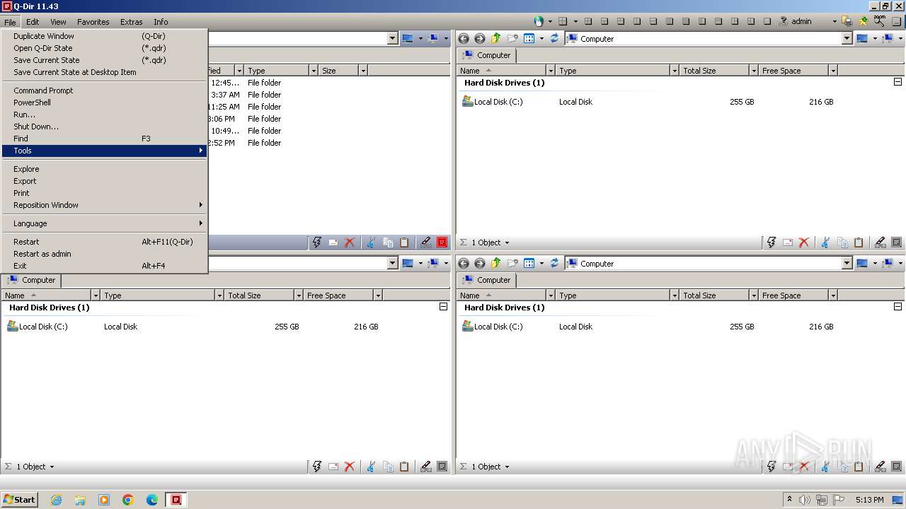Click the yellow star favorites icon
906x509 pixels.
click(x=863, y=21)
